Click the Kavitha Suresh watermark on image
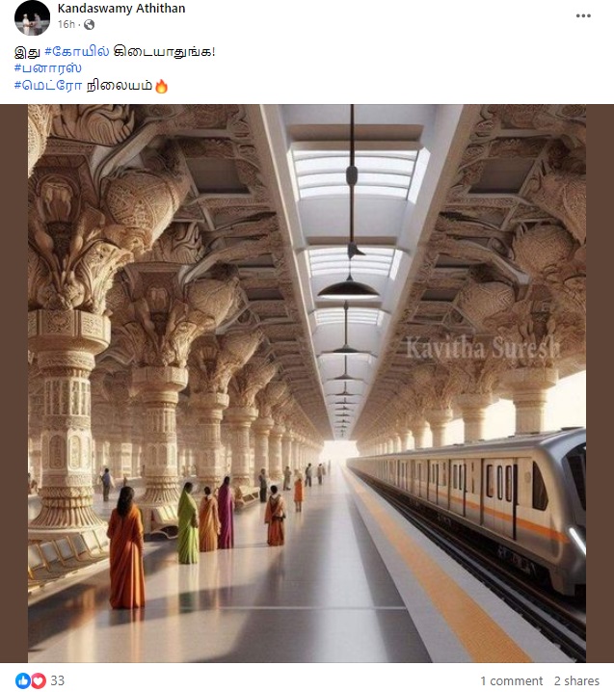The width and height of the screenshot is (614, 692). [483, 347]
